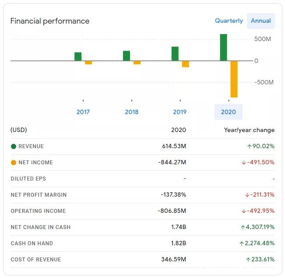This screenshot has width=285, height=278.
Task: Click the green up arrow beside 4,307.19%
Action: pos(243,227)
